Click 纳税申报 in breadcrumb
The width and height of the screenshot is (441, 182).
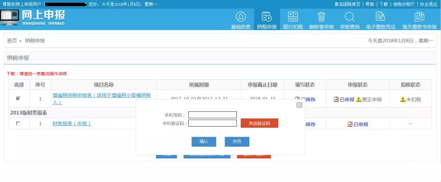(x=35, y=41)
